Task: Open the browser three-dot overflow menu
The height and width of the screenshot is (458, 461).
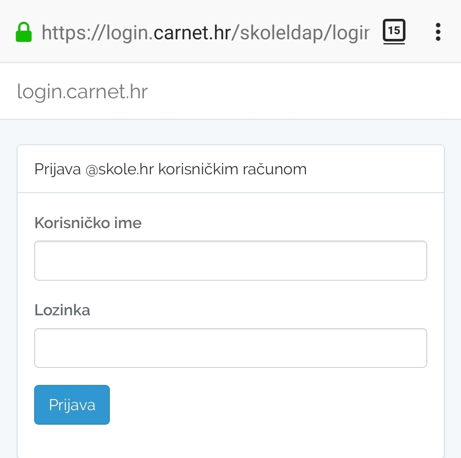Action: pos(438,32)
